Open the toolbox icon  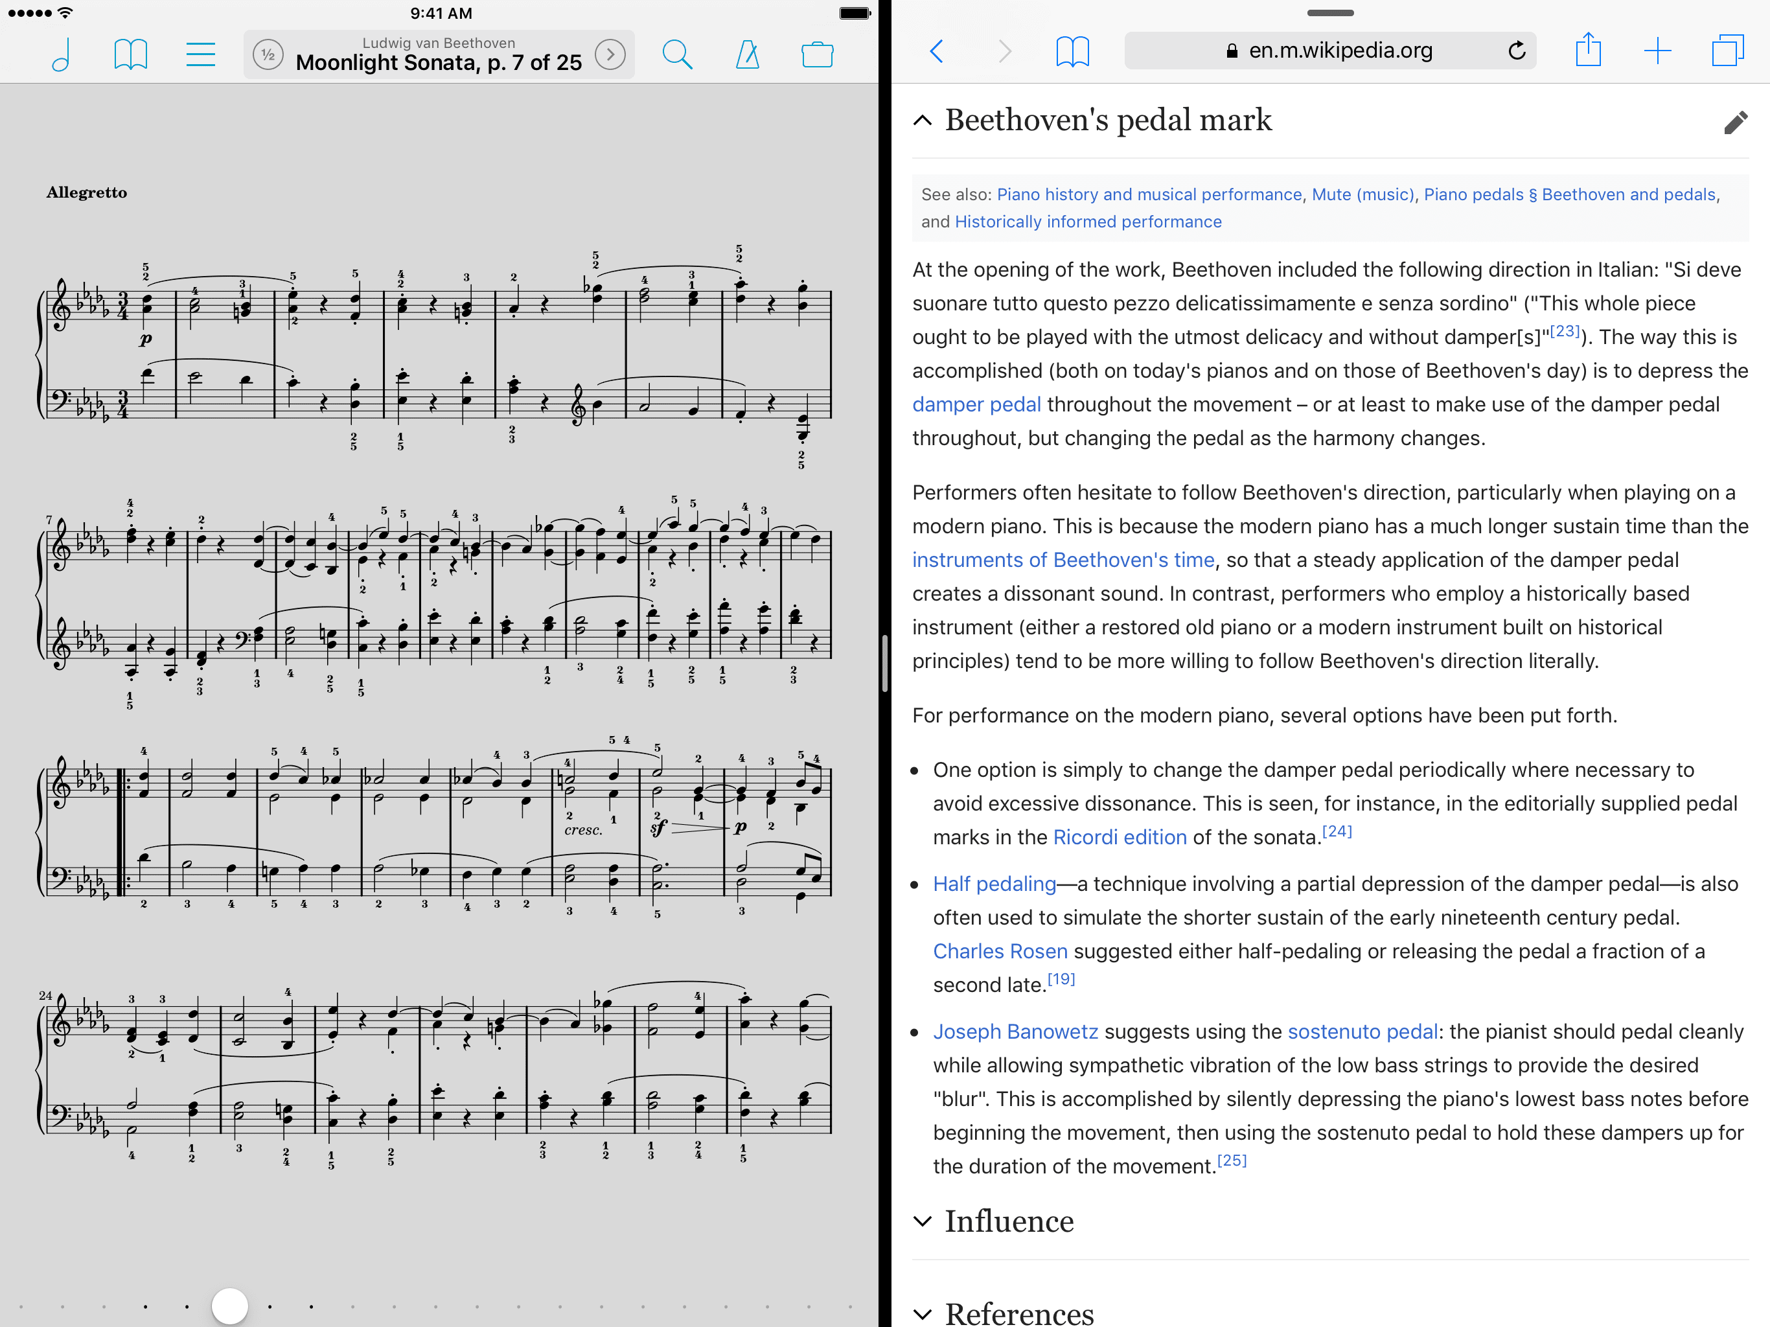[x=817, y=54]
